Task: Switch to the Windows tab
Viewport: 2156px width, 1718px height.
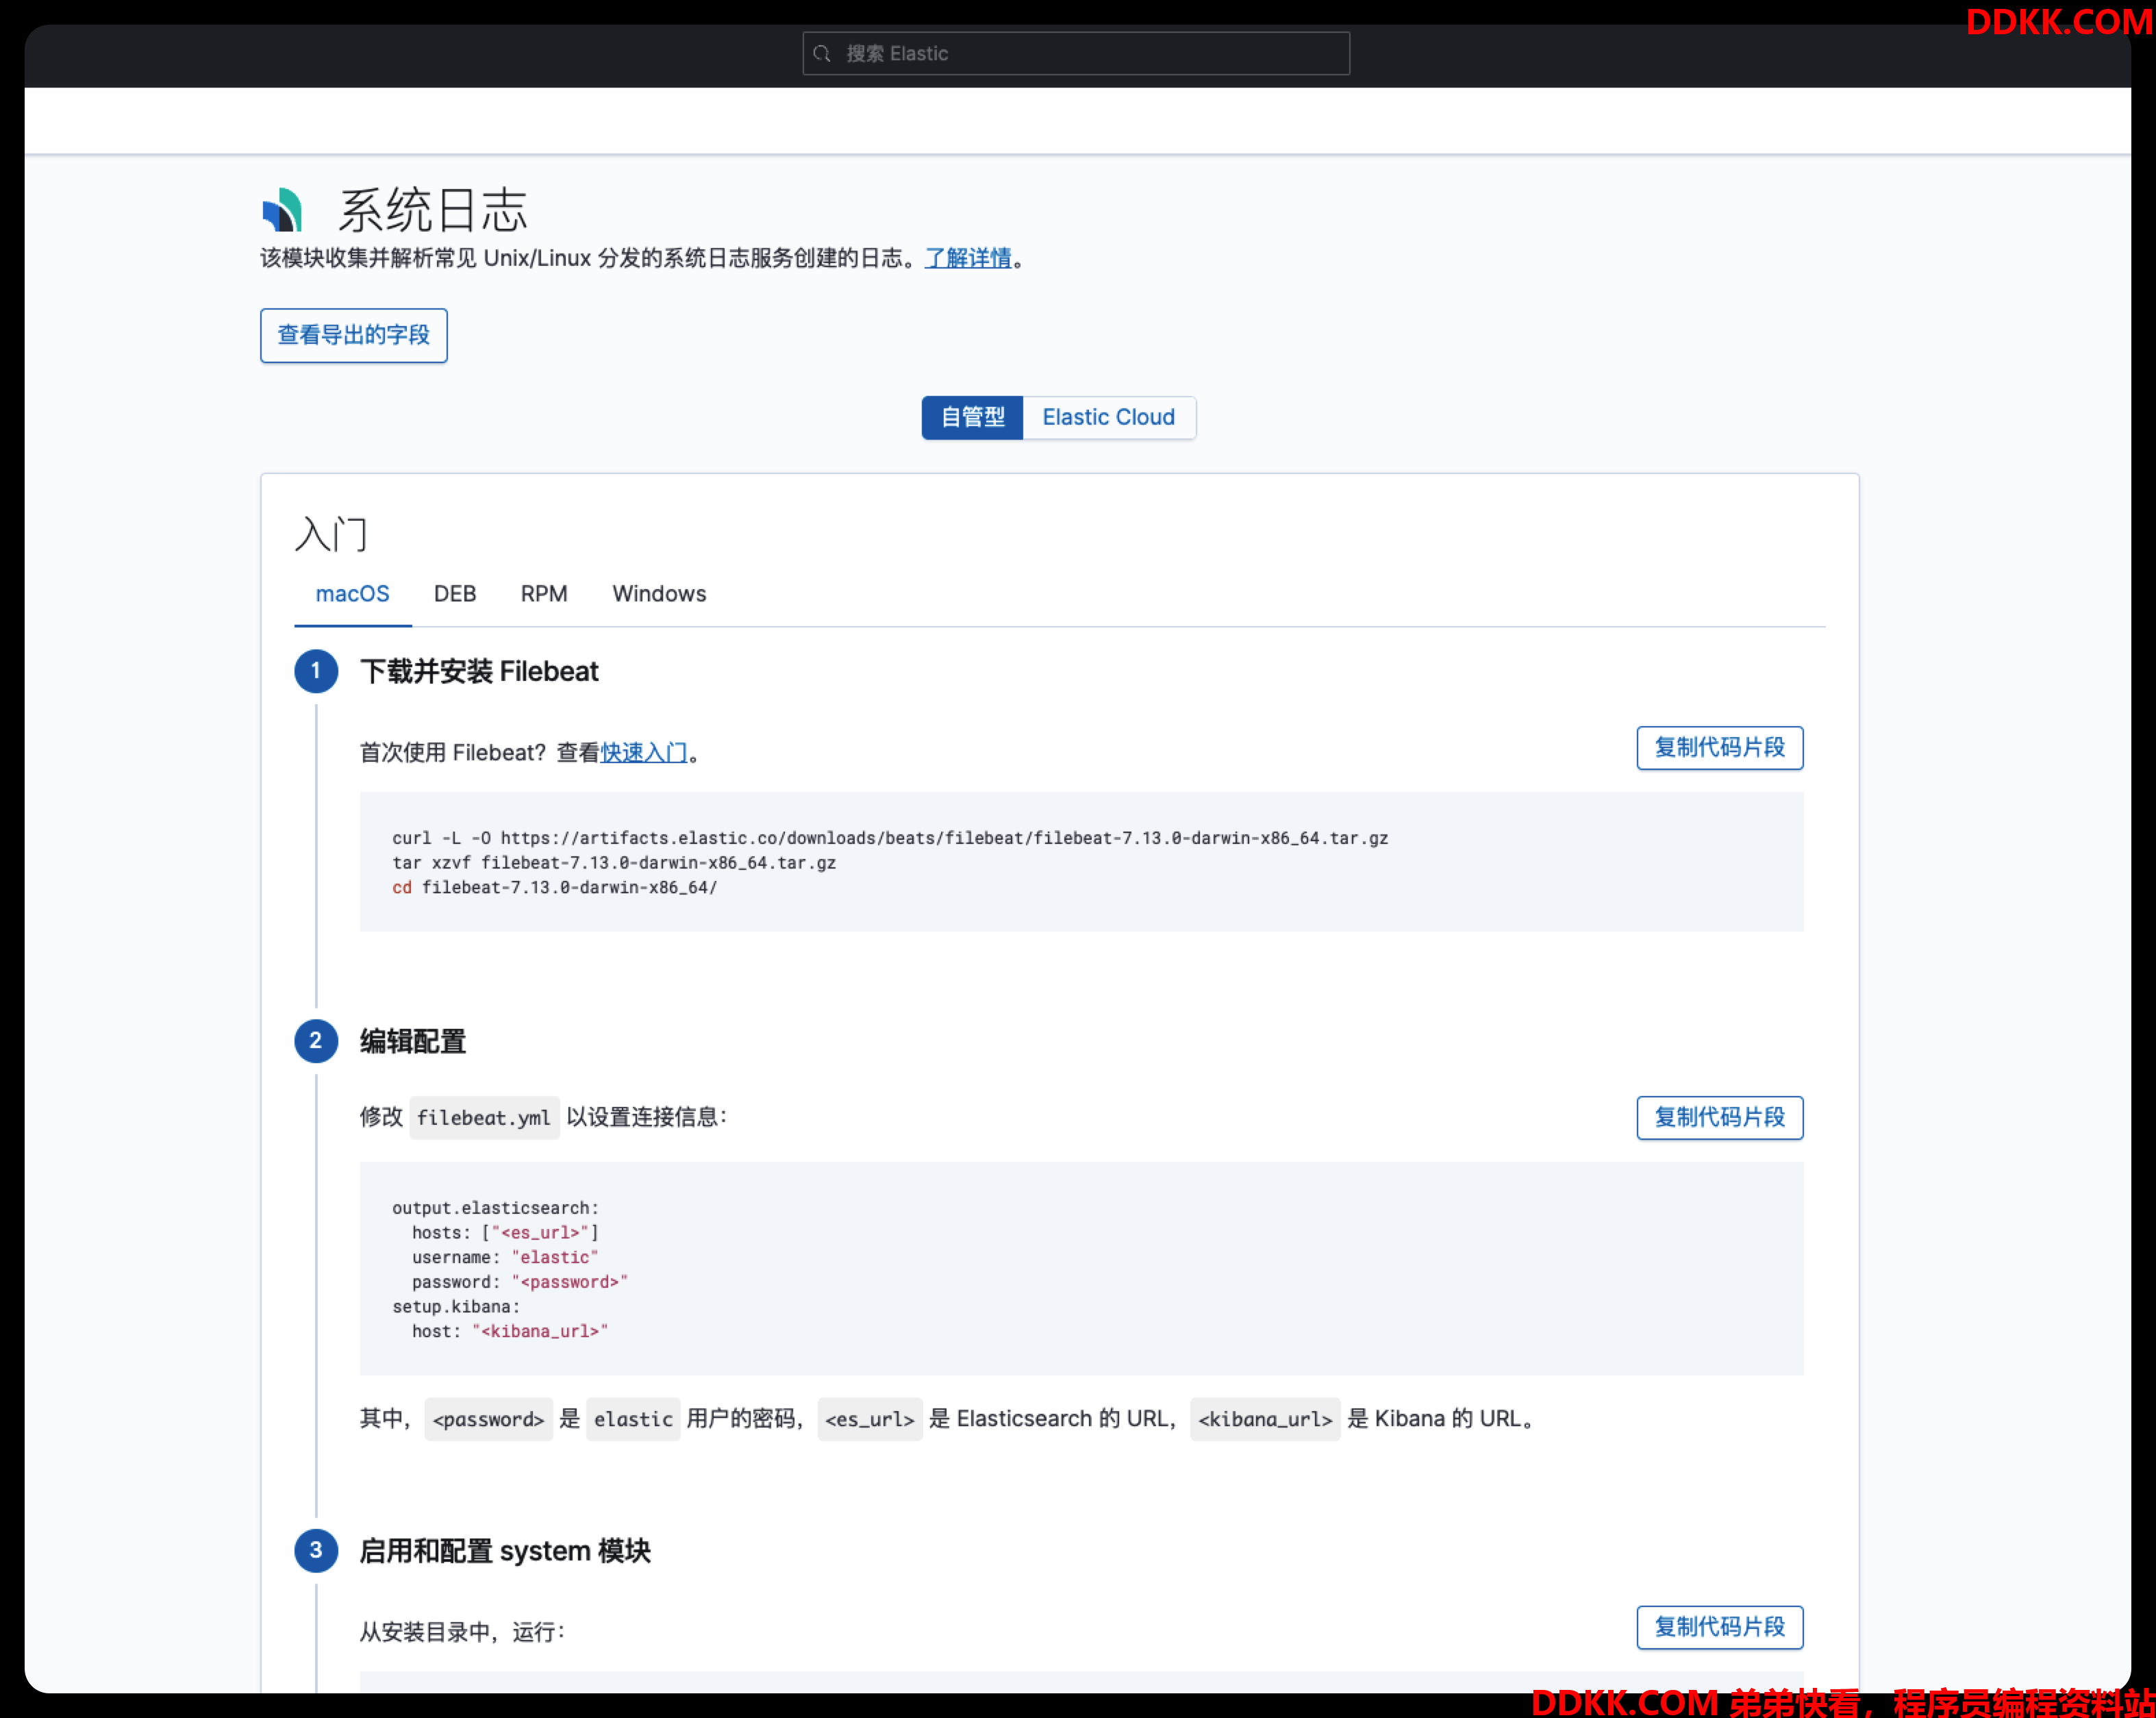Action: click(x=659, y=594)
